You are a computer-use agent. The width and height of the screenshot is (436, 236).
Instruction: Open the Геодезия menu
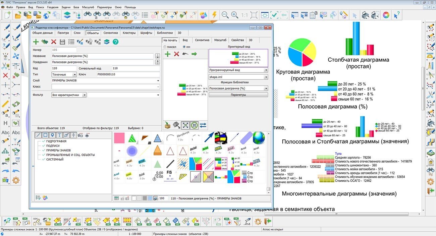52,7
